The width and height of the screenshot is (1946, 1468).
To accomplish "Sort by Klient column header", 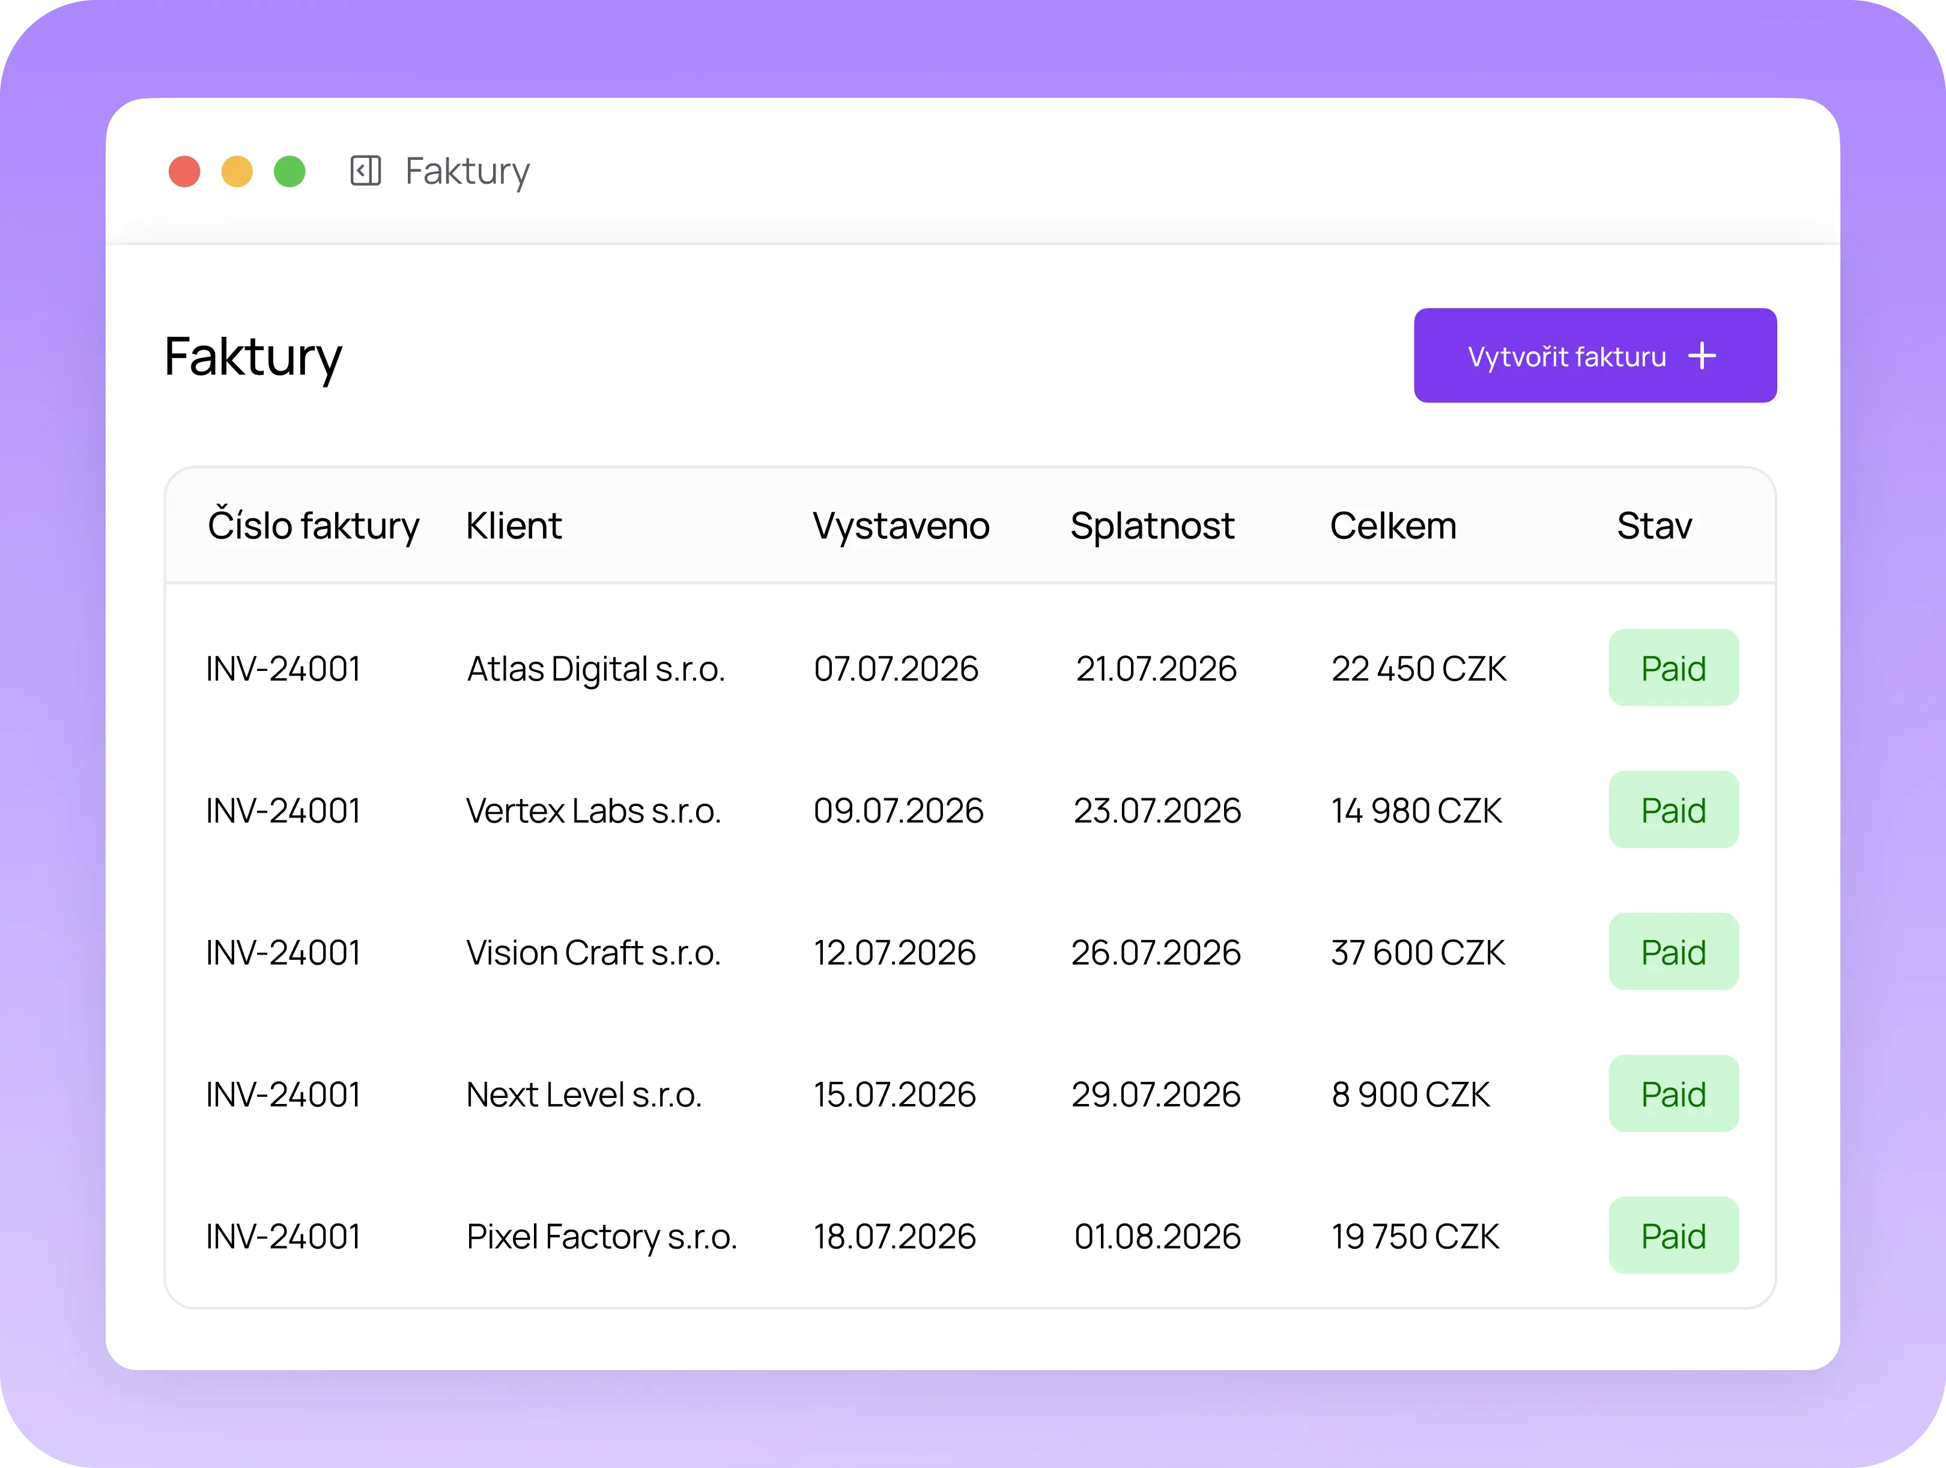I will [514, 526].
